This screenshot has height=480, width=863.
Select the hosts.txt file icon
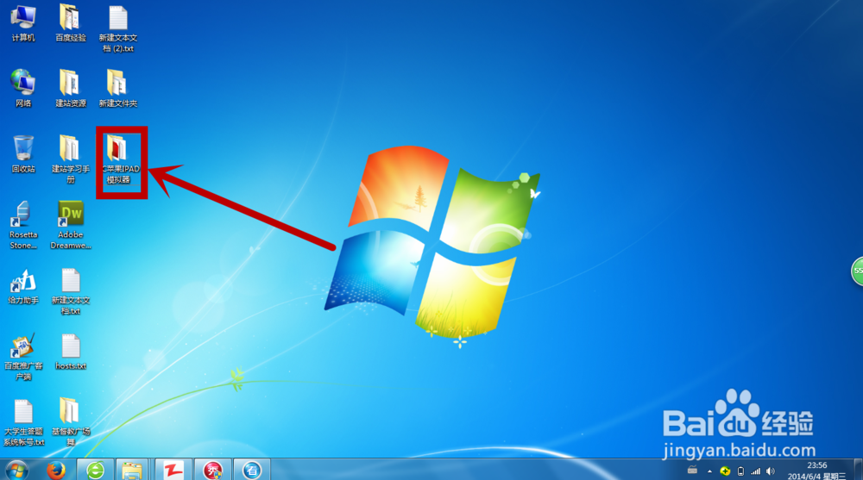coord(71,352)
